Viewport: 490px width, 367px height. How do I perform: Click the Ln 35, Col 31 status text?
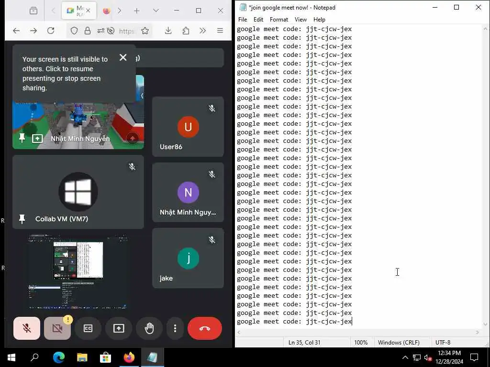[x=304, y=342]
